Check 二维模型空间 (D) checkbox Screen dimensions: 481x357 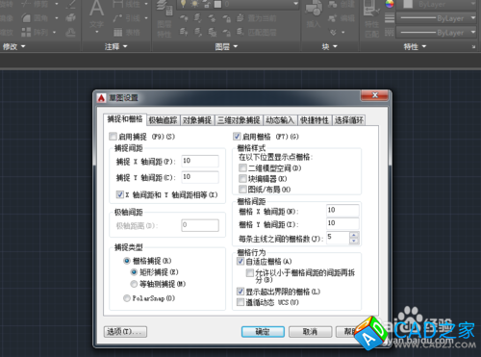click(x=242, y=168)
